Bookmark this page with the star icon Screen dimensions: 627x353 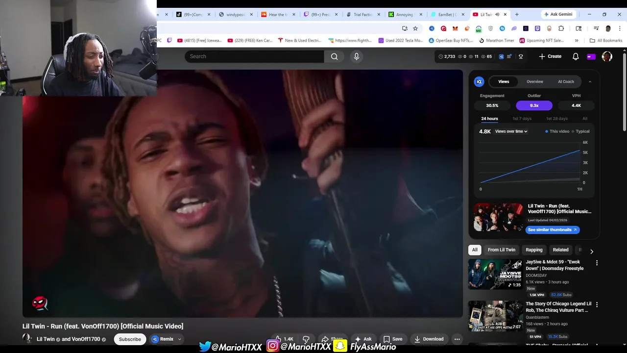tap(415, 28)
